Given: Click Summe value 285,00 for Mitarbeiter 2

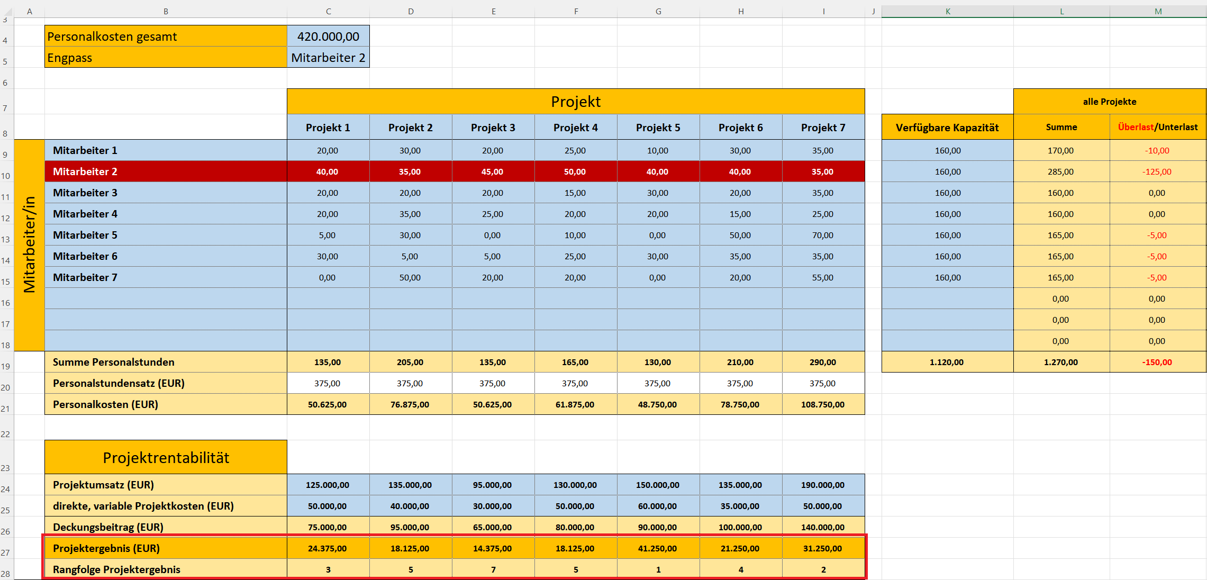Looking at the screenshot, I should 1061,171.
